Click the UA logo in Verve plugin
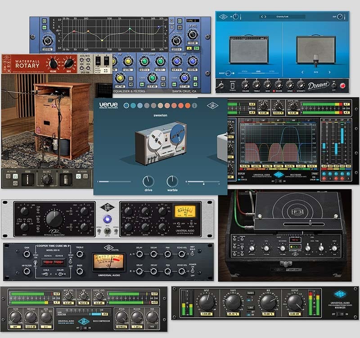 213,105
